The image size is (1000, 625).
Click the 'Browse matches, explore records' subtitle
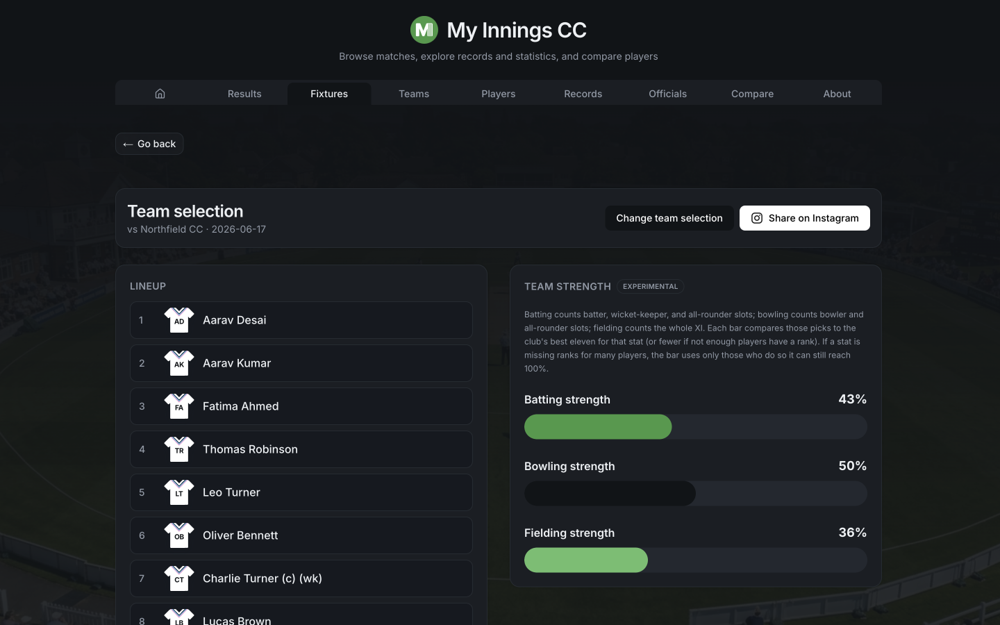tap(499, 56)
